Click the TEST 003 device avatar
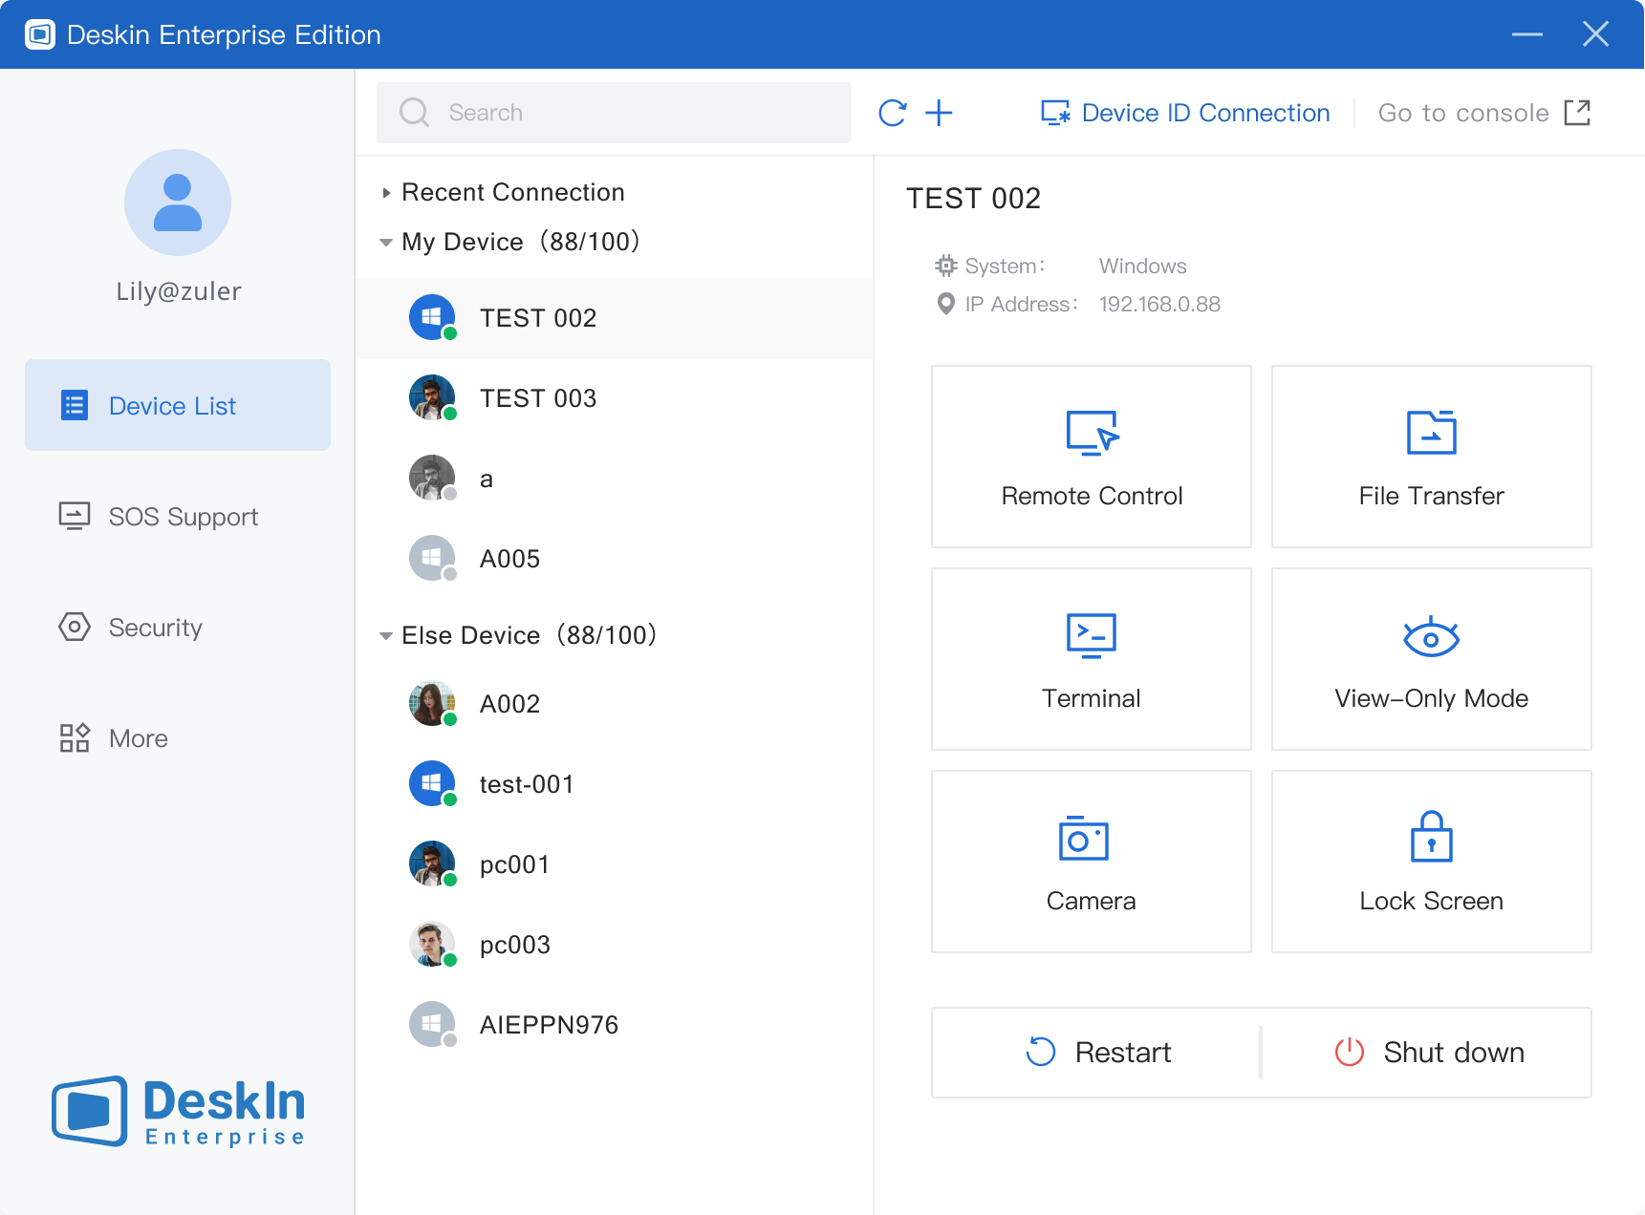 coord(432,397)
